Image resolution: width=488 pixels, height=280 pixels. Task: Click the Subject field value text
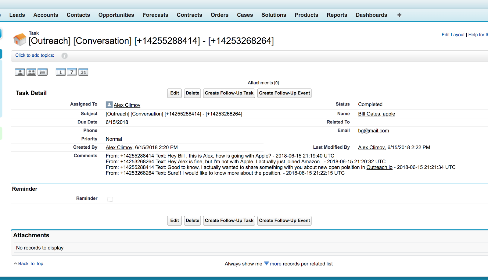[x=174, y=114]
